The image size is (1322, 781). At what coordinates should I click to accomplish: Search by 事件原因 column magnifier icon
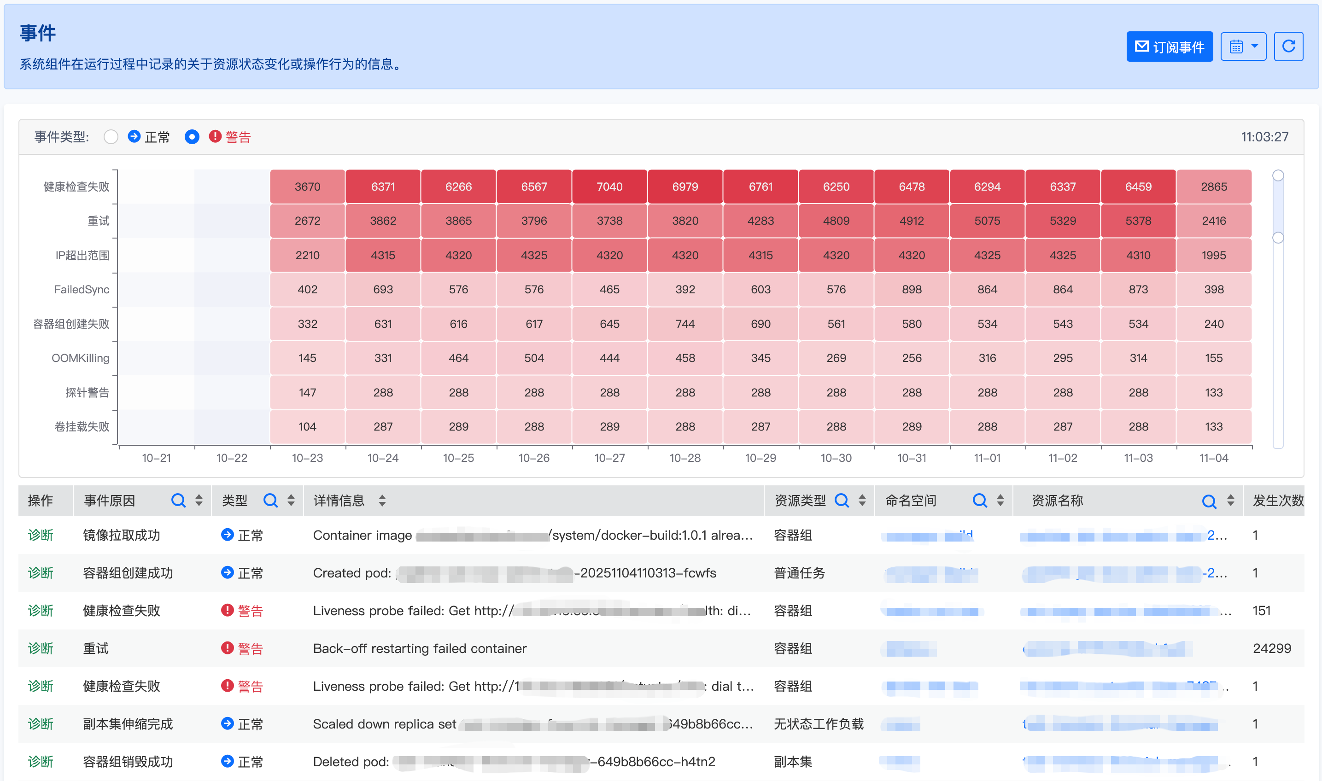coord(178,501)
